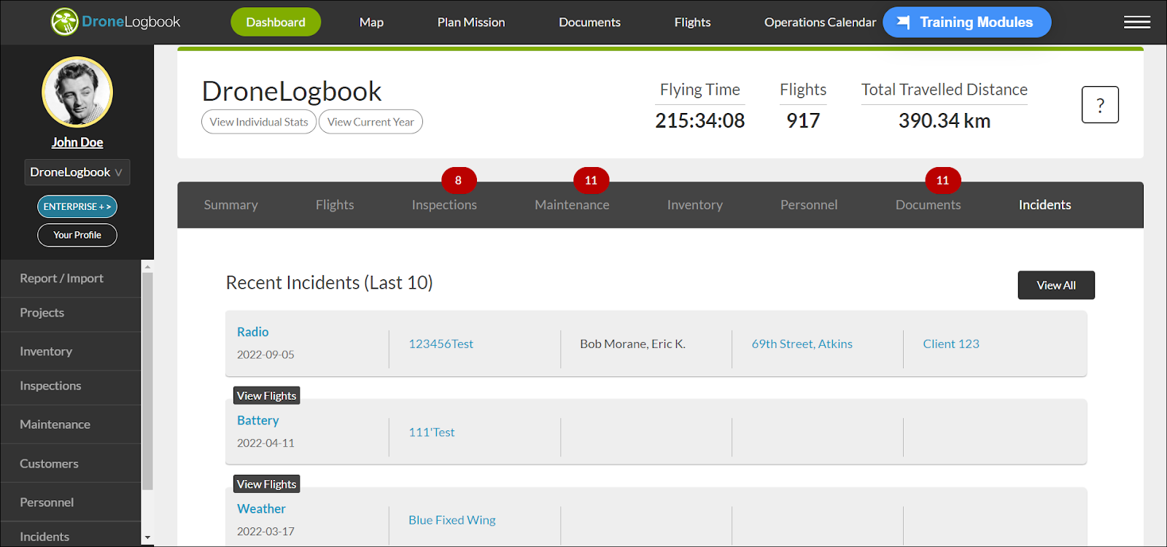Switch to the Flights tab
Image resolution: width=1167 pixels, height=547 pixels.
(x=335, y=205)
